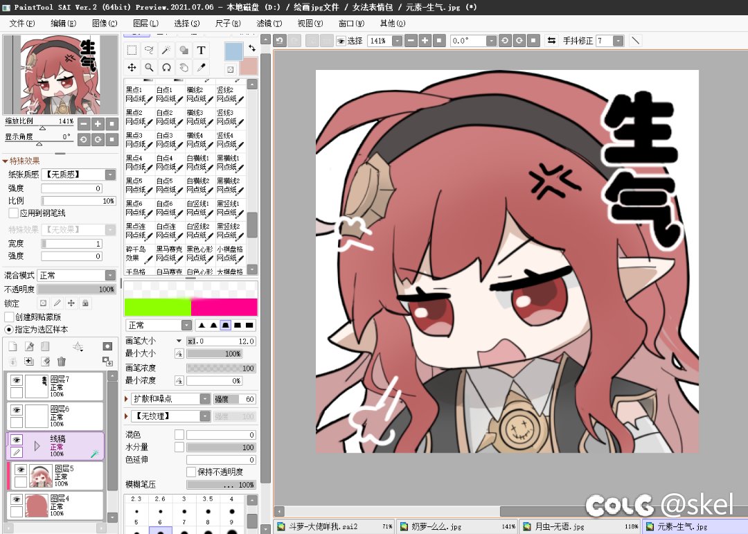Switch to 月虫-无语.jpg document tab
Screen dimensions: 748x534
(x=580, y=526)
